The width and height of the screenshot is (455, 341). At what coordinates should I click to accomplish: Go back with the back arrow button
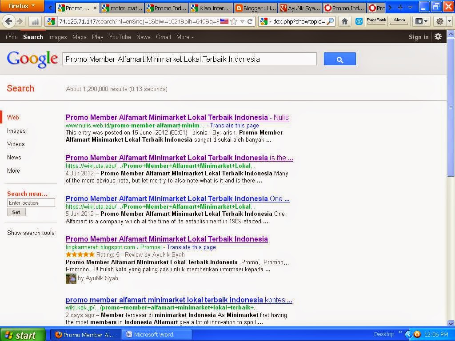[8, 21]
